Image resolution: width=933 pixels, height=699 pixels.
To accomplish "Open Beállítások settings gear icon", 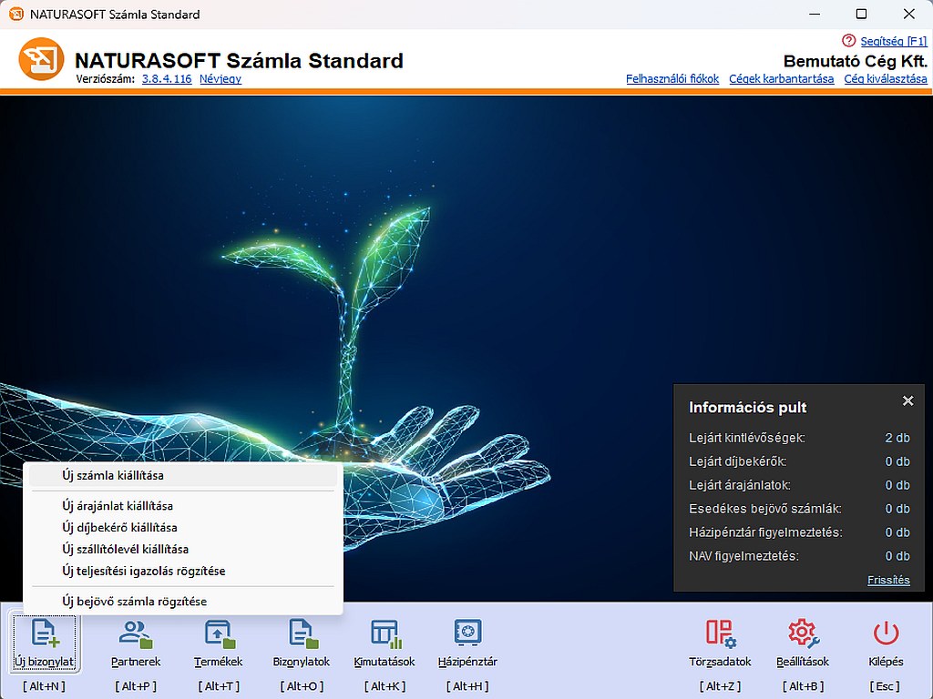I will [803, 633].
